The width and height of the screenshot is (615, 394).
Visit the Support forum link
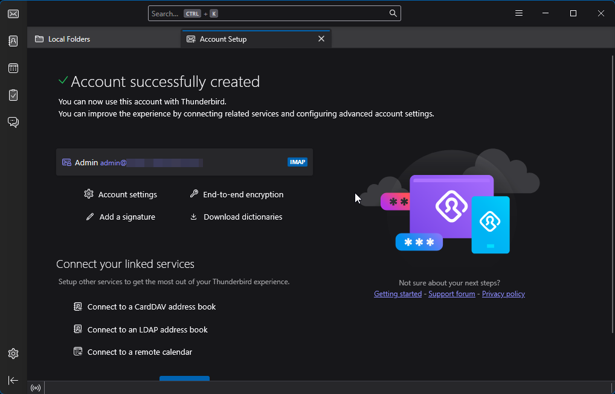point(451,294)
